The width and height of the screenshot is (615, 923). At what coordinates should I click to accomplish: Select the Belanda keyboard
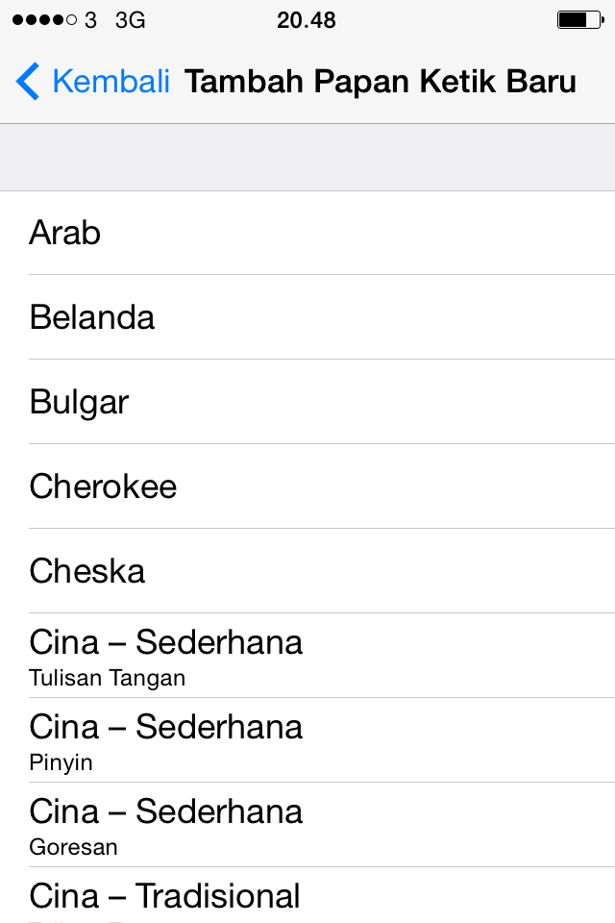click(x=307, y=316)
